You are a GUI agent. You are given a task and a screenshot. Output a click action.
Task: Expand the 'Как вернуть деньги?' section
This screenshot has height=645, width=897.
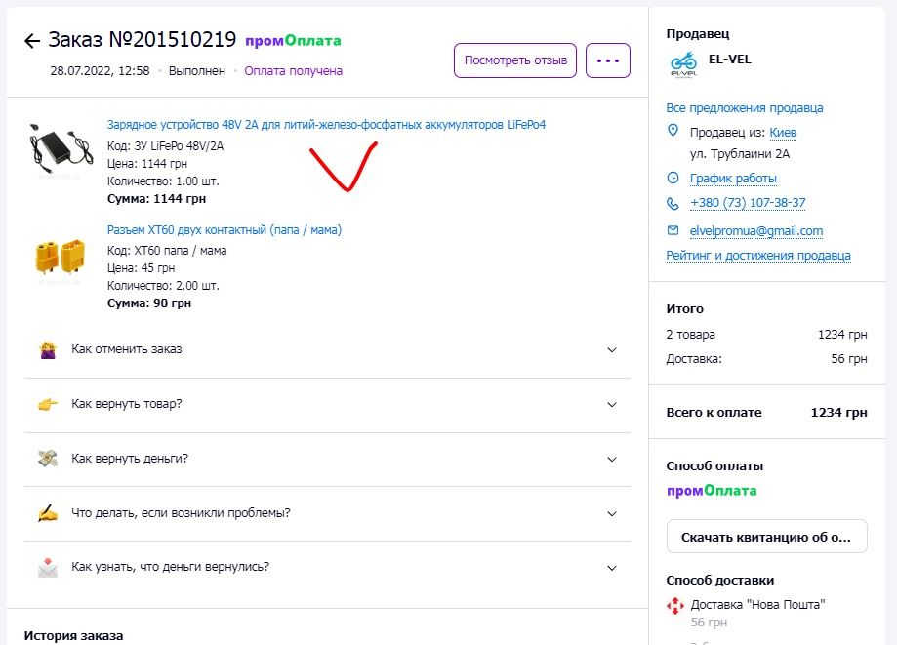click(x=612, y=459)
